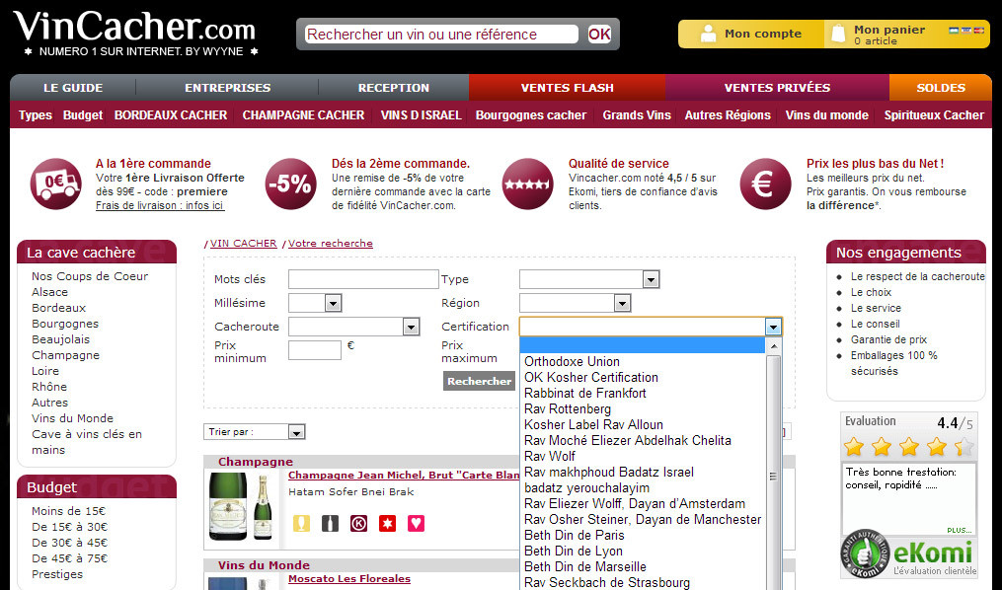Screen dimensions: 1002x590
Task: Select Moins de 15€ budget
Action: [68, 511]
